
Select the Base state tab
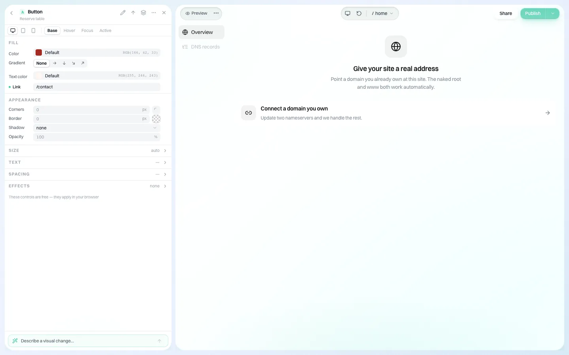[x=52, y=30]
